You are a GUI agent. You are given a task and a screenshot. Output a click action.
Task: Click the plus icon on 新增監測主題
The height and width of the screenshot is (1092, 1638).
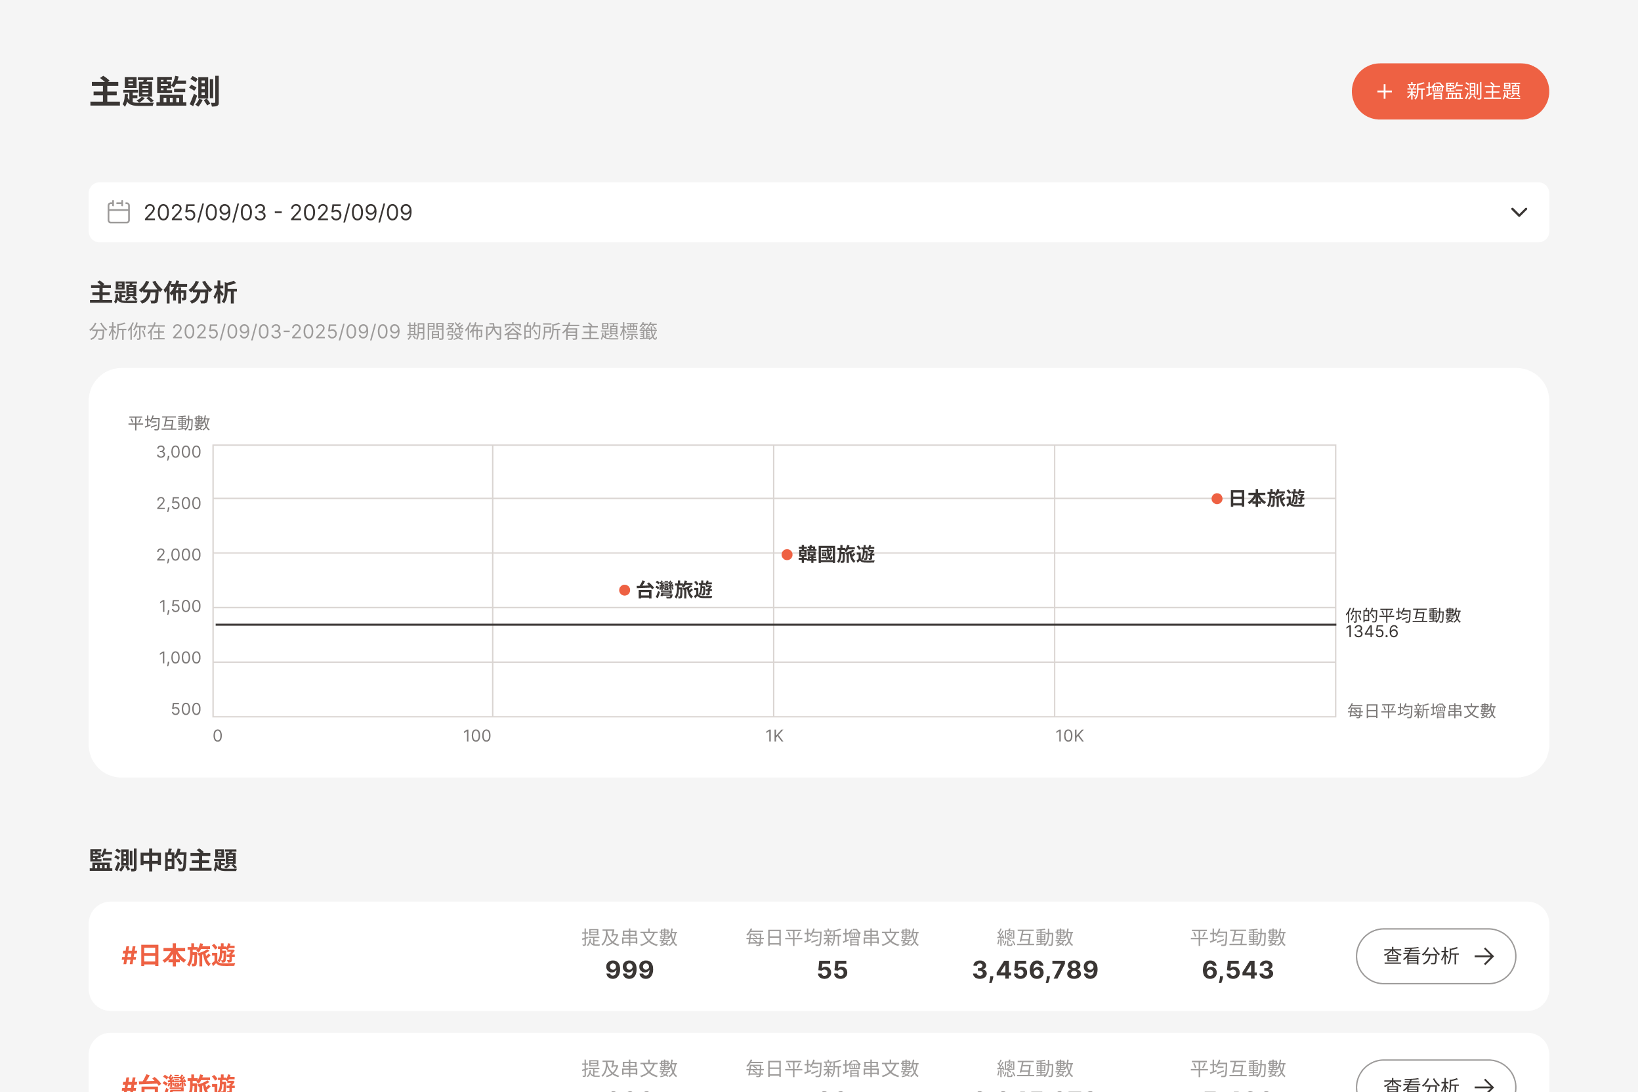[x=1385, y=92]
